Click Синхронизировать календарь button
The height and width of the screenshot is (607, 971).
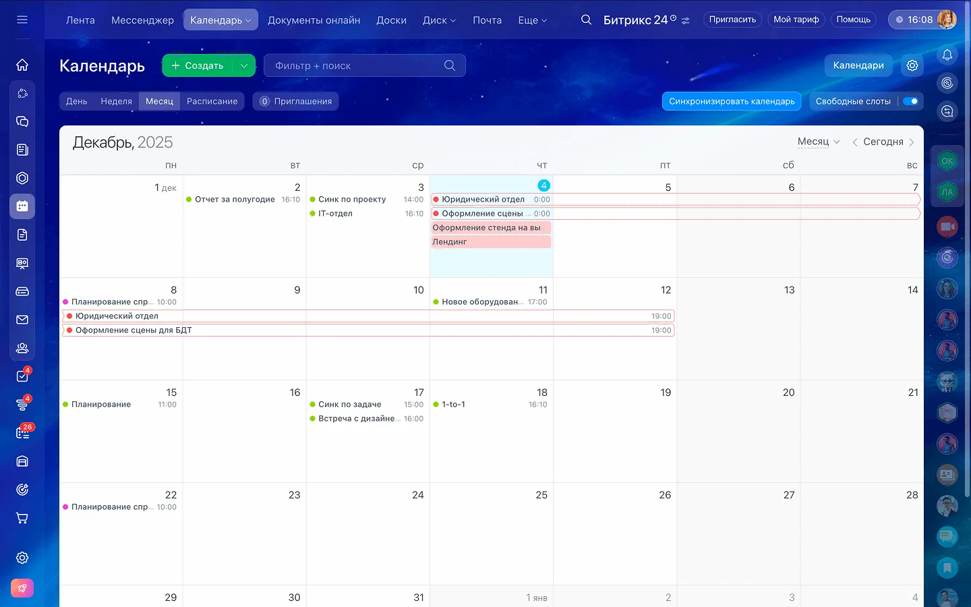click(x=732, y=101)
